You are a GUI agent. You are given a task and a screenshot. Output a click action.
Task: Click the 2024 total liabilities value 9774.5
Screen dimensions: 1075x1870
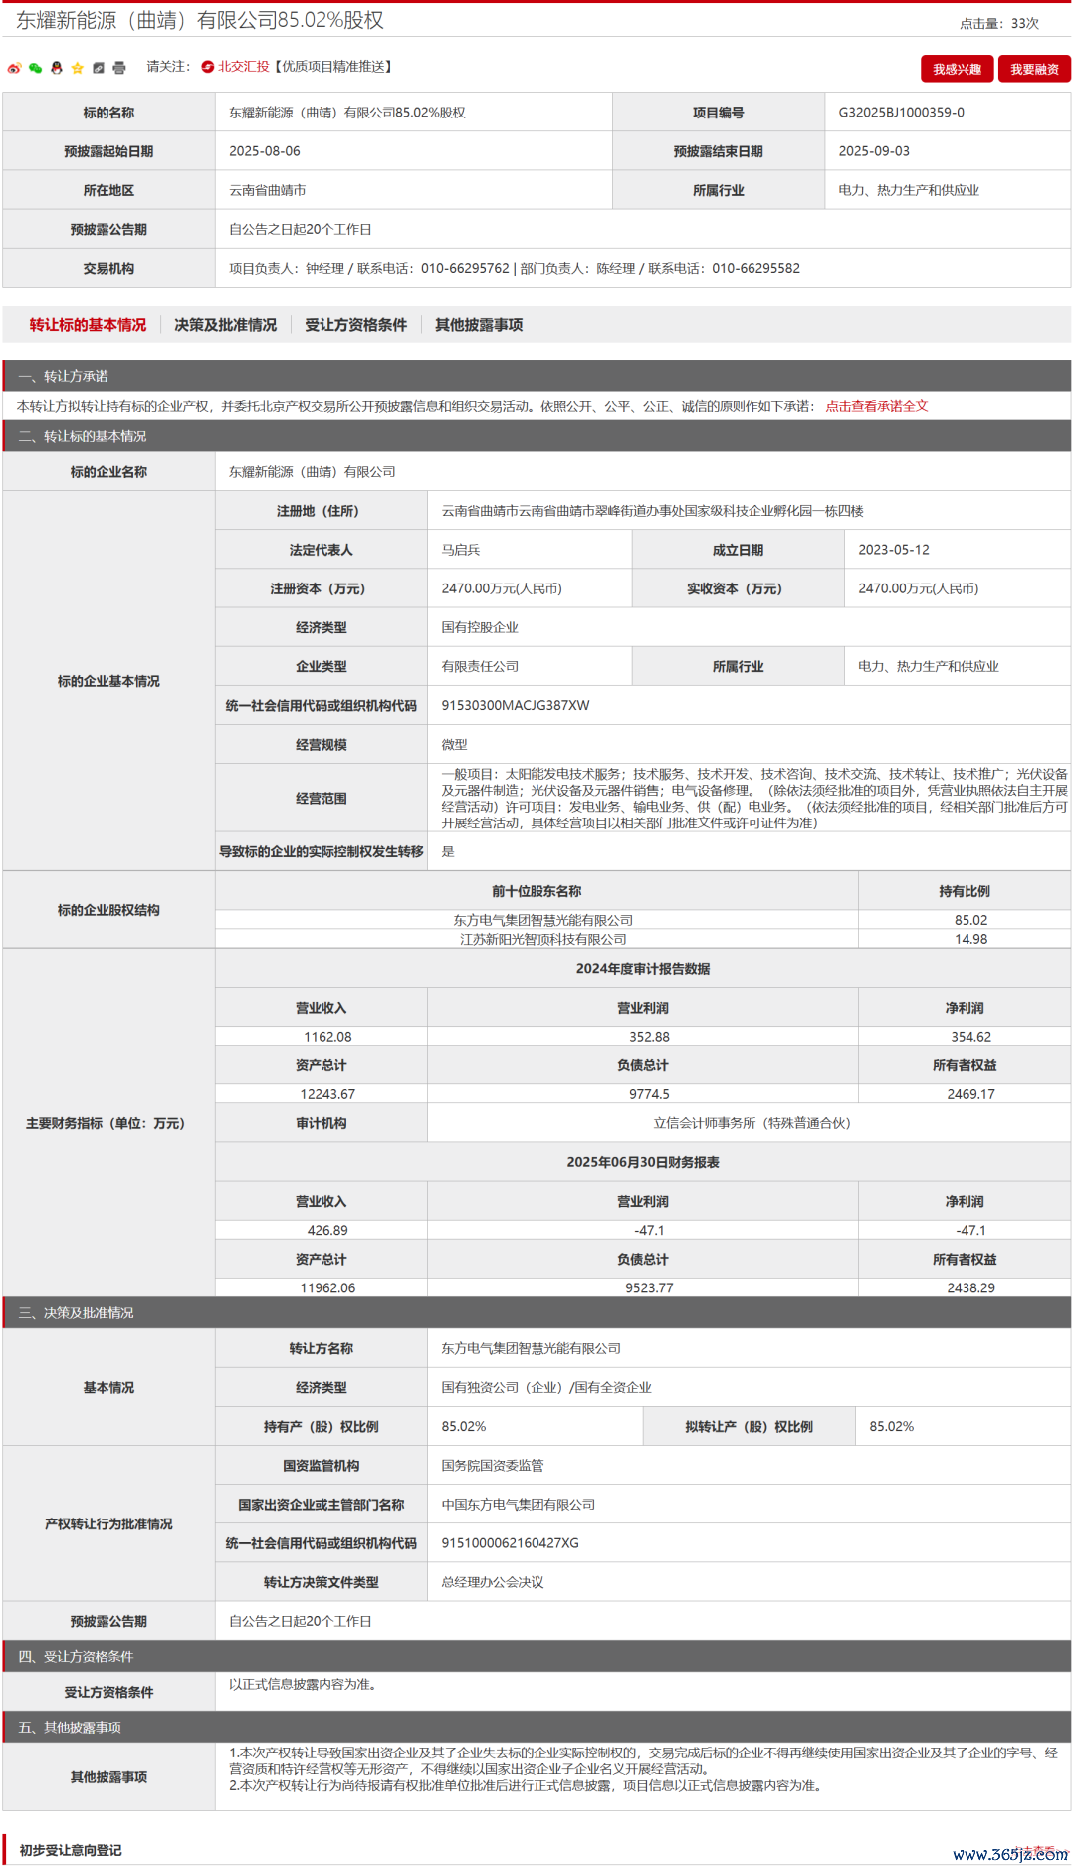pyautogui.click(x=649, y=1094)
